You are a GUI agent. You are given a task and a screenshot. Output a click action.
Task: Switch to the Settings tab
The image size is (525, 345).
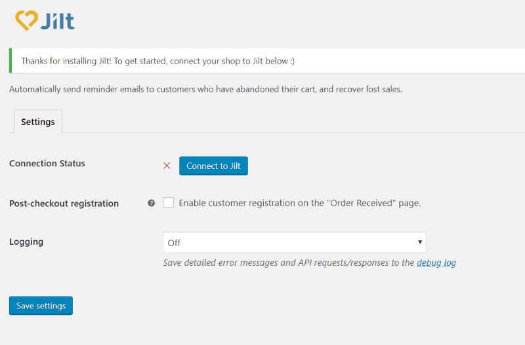tap(38, 122)
